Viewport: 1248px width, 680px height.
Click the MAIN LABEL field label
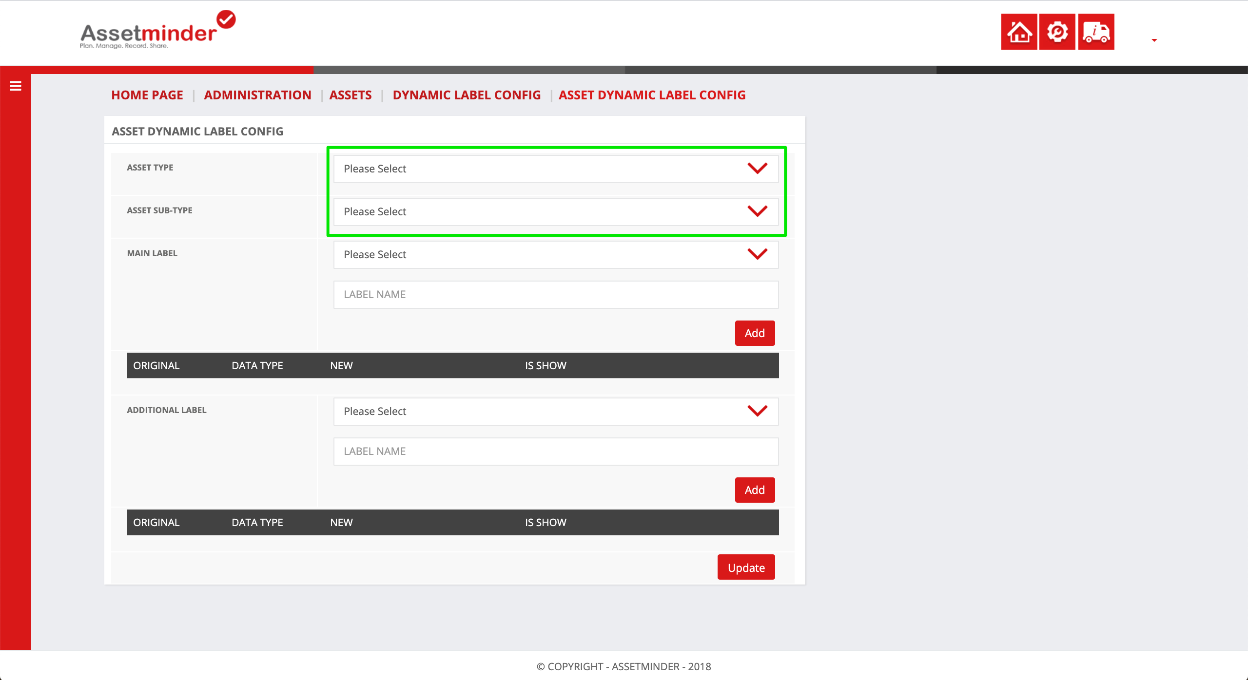coord(152,253)
